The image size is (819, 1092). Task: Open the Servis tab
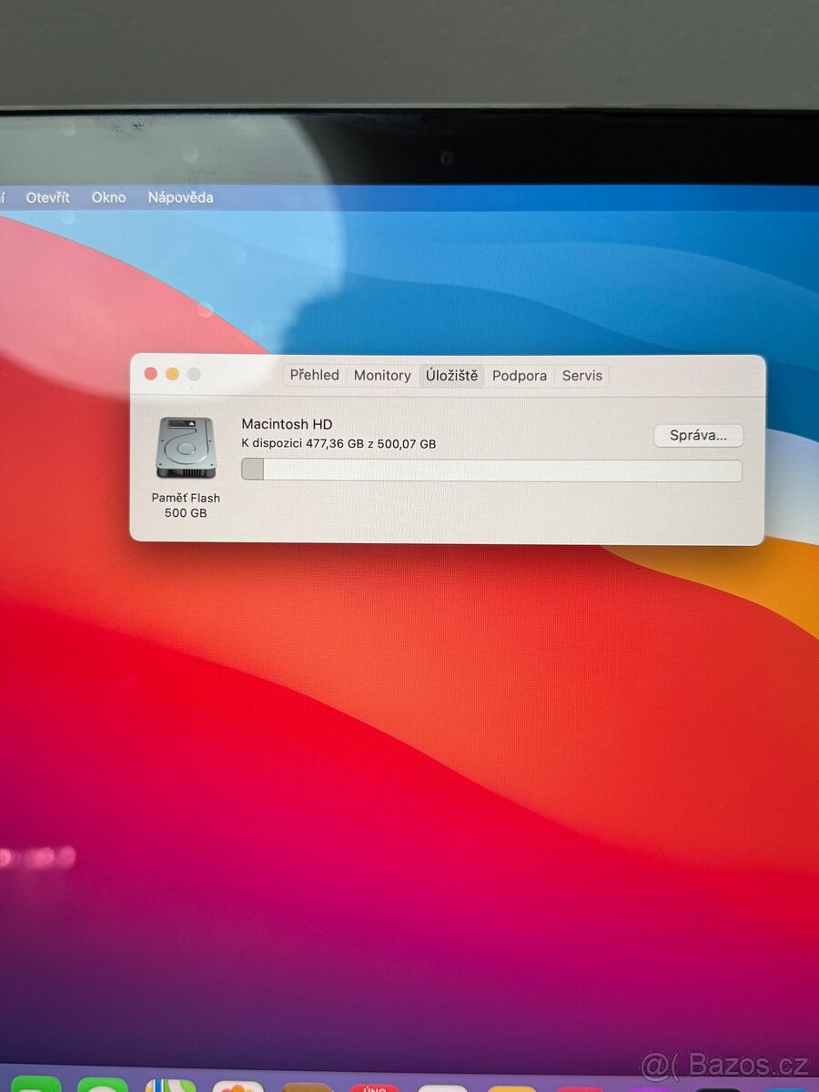coord(582,375)
